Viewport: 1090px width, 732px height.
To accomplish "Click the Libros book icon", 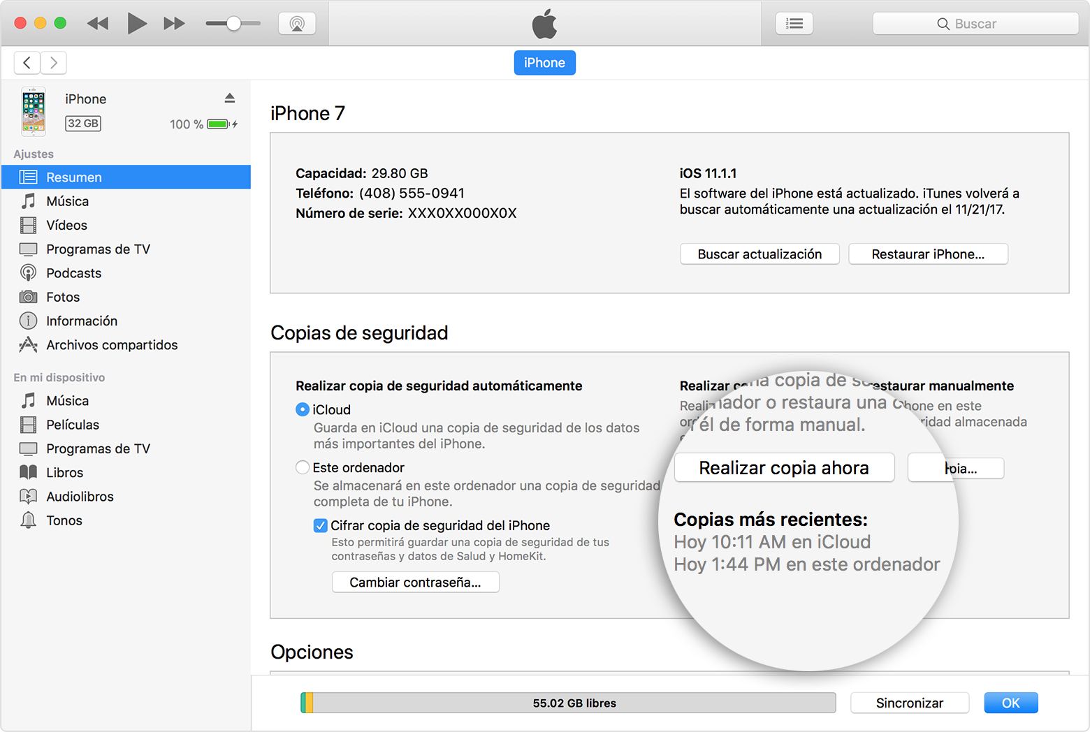I will [28, 472].
